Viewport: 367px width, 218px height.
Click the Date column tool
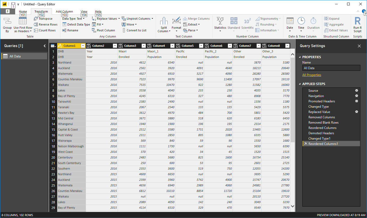click(x=290, y=24)
